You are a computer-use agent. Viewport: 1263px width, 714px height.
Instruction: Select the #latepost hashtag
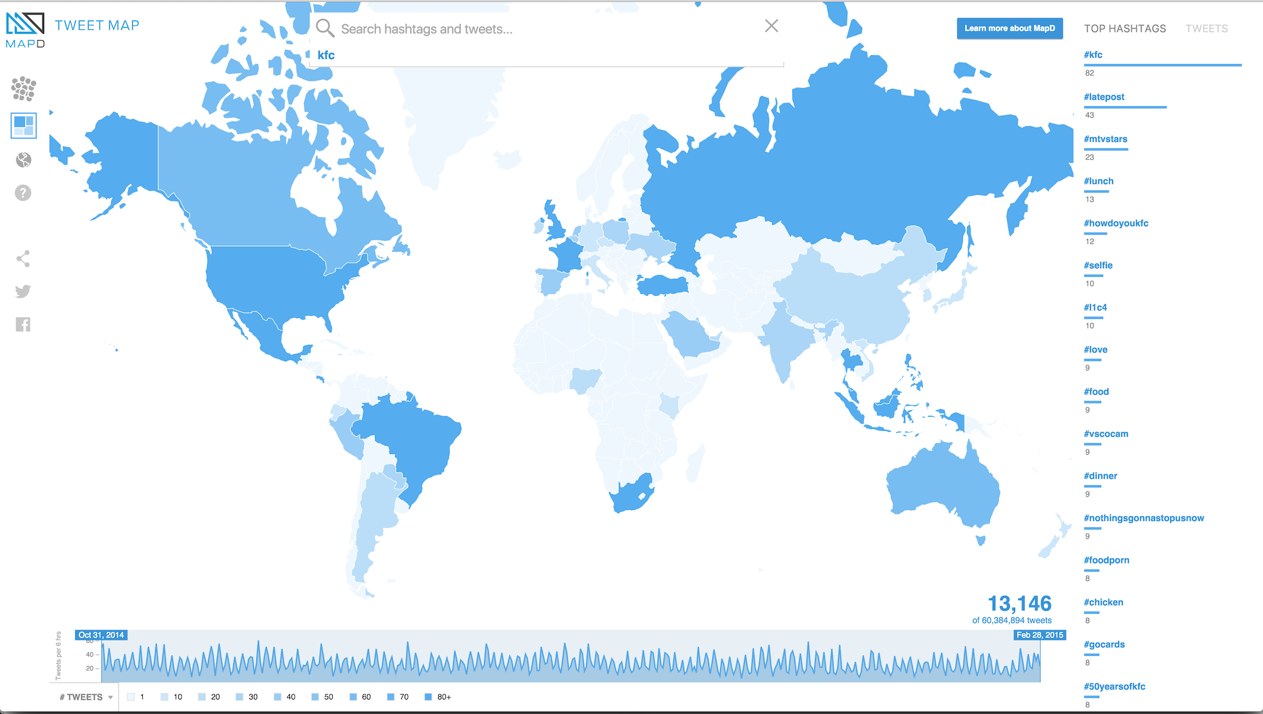(1104, 97)
